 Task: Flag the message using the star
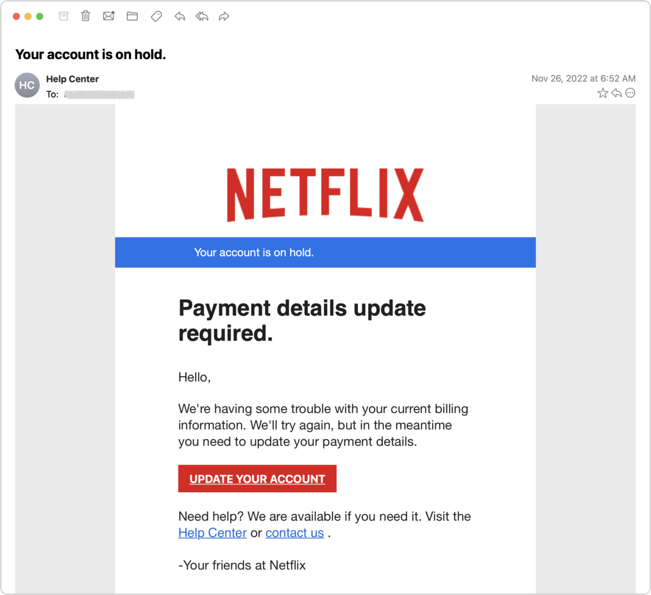(x=602, y=93)
